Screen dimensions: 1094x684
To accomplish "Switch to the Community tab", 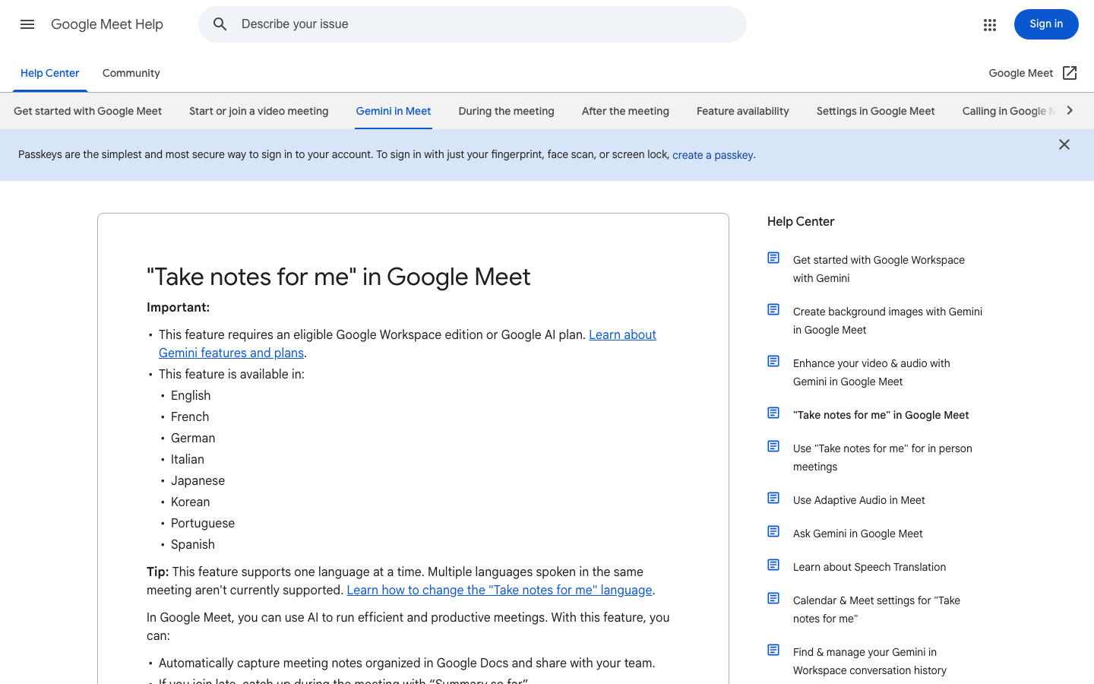I will (131, 73).
